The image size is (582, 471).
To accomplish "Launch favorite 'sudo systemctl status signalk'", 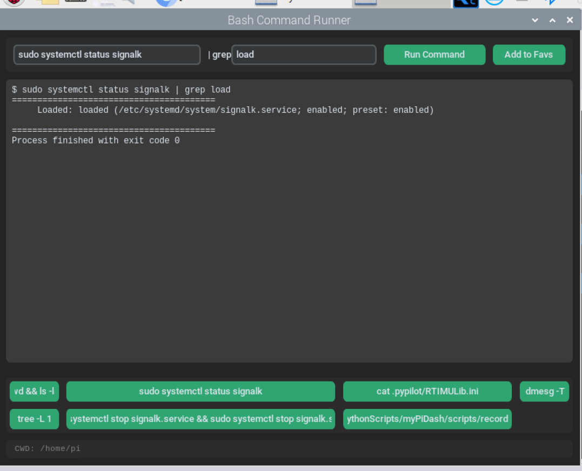I will 200,391.
